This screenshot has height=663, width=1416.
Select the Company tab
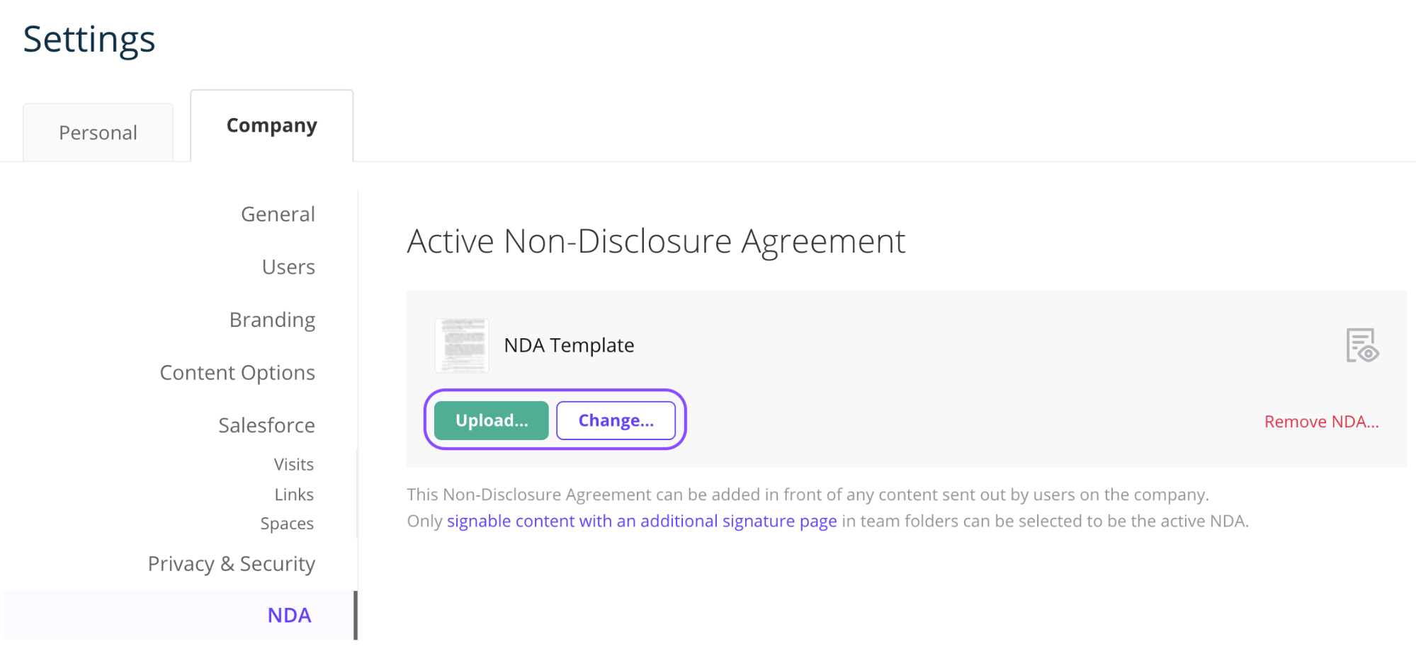click(x=272, y=125)
